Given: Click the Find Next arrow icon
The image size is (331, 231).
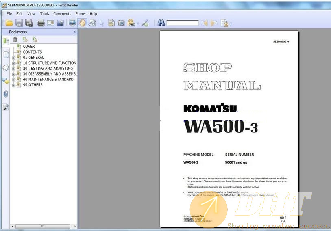Looking at the screenshot, I should click(214, 23).
